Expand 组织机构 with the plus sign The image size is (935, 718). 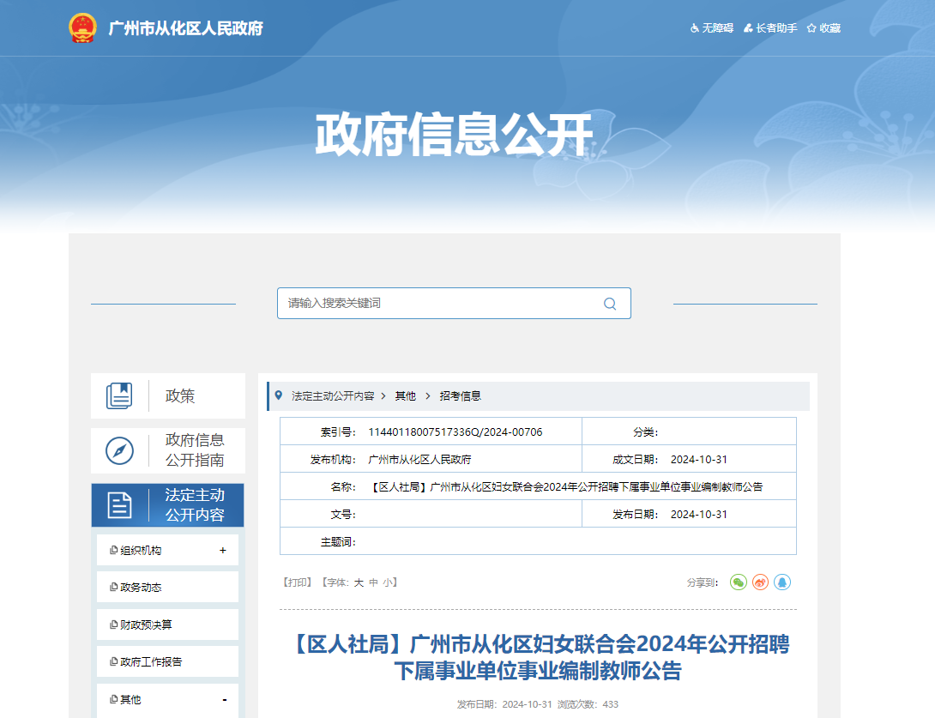coord(223,551)
